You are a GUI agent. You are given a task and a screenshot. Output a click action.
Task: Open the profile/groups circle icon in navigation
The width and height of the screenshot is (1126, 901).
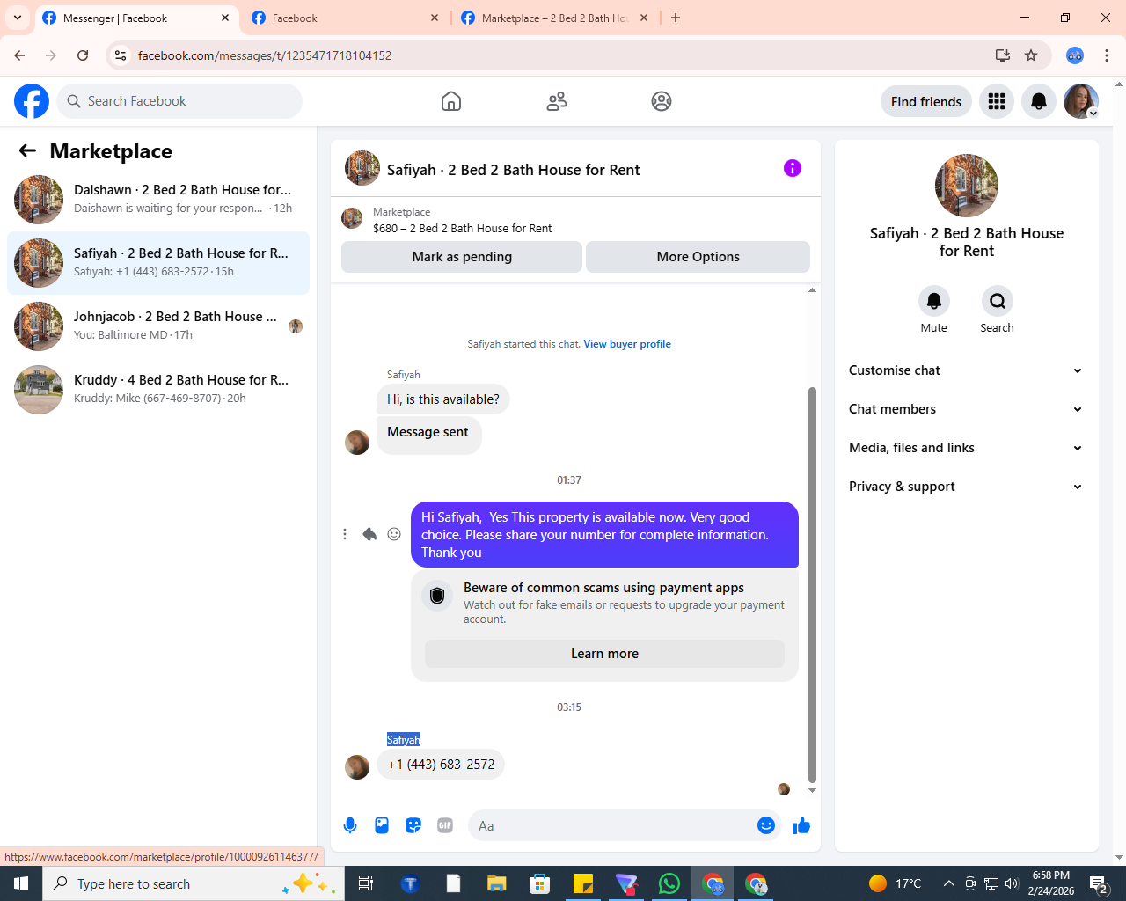[662, 101]
